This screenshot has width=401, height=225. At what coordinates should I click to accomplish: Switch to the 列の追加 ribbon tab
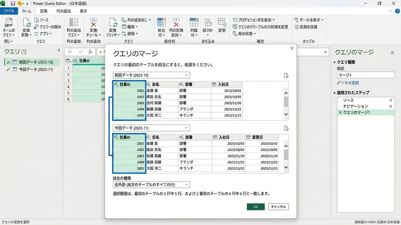tap(63, 11)
